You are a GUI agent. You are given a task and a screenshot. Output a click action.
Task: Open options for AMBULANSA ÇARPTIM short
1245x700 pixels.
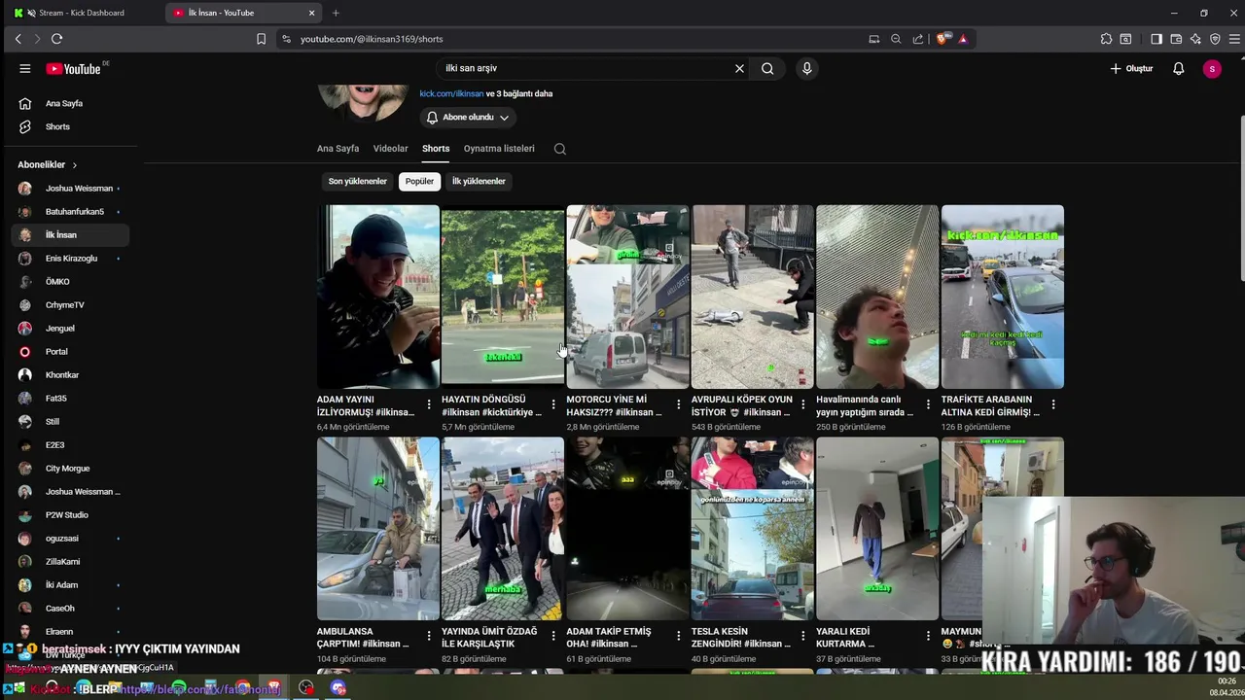429,637
